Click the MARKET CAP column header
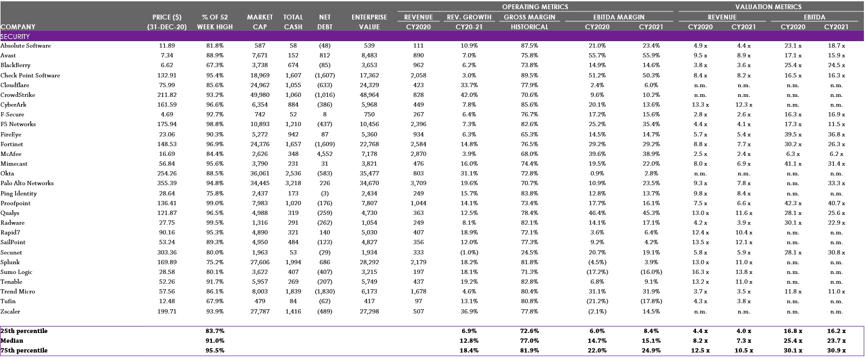 pos(260,22)
